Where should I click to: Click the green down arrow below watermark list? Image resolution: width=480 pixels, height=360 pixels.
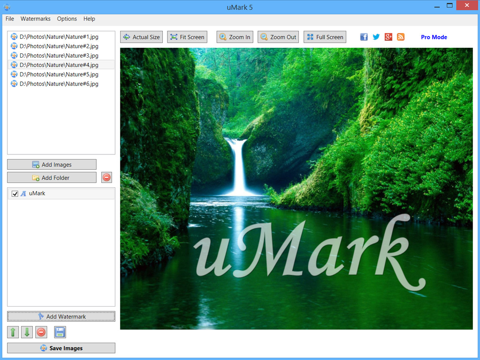pos(27,332)
